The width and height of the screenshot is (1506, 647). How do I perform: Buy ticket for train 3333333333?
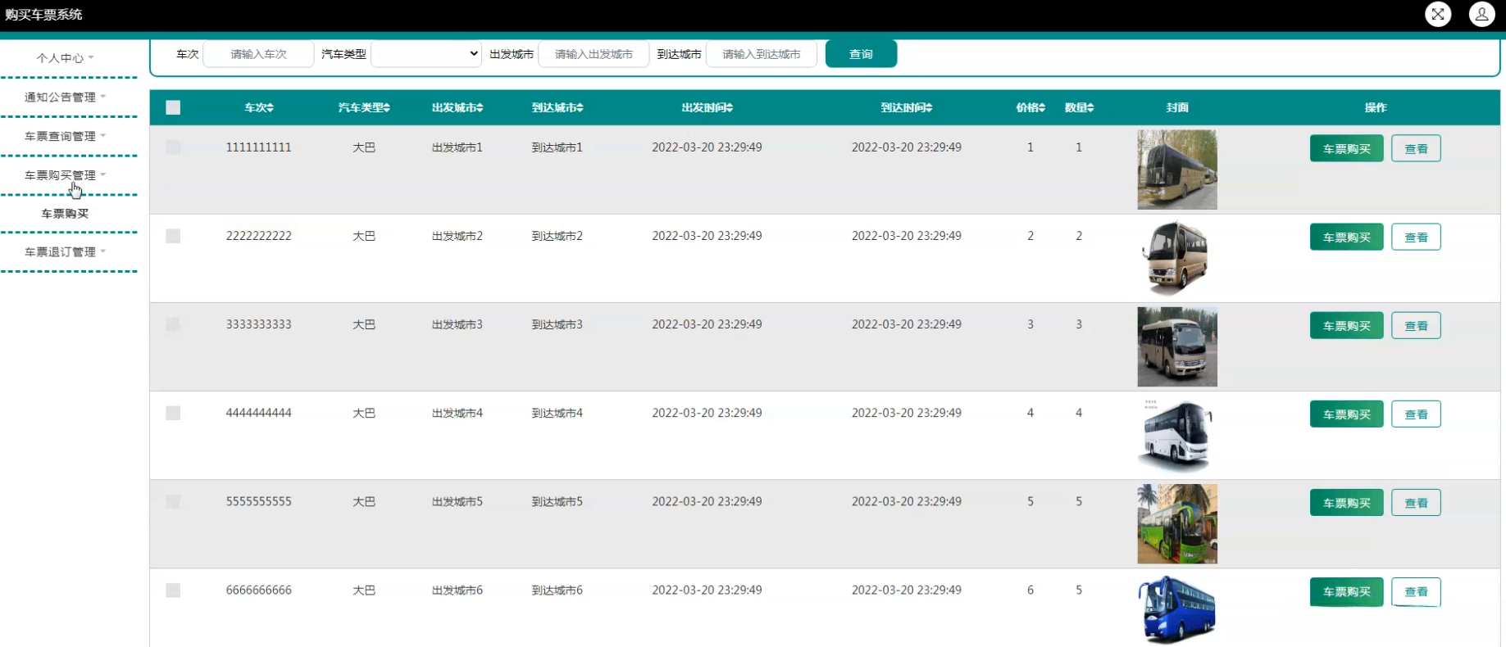coord(1346,325)
